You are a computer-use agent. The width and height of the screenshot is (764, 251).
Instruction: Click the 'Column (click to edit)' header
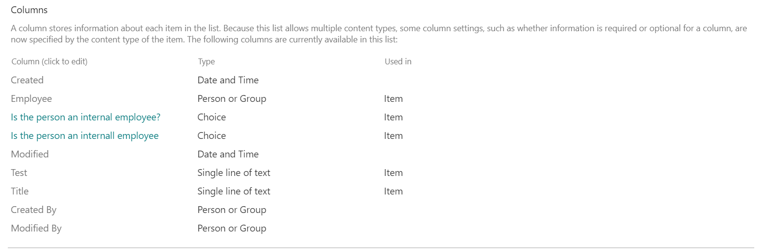(49, 61)
